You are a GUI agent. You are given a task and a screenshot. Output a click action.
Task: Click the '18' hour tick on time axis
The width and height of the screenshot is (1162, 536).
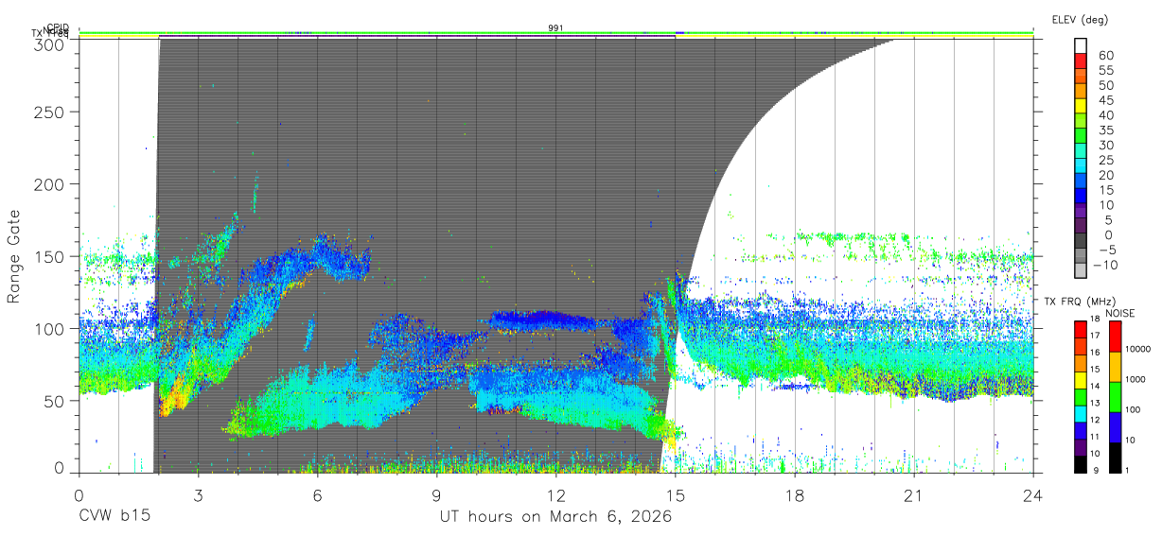pos(795,494)
